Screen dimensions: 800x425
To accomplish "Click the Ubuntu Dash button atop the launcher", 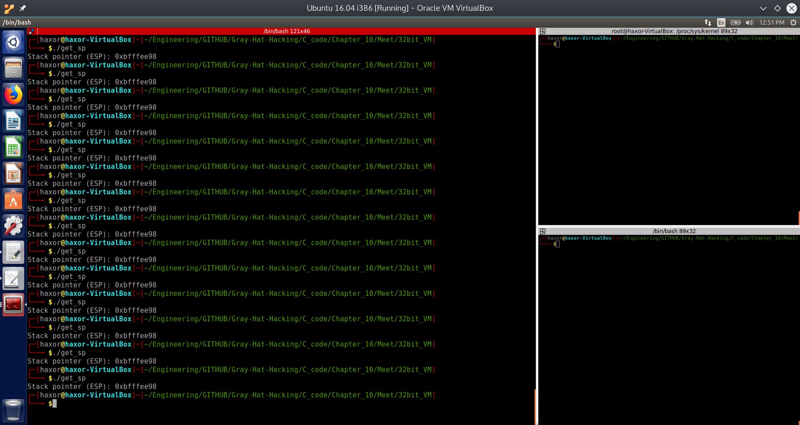I will point(13,42).
